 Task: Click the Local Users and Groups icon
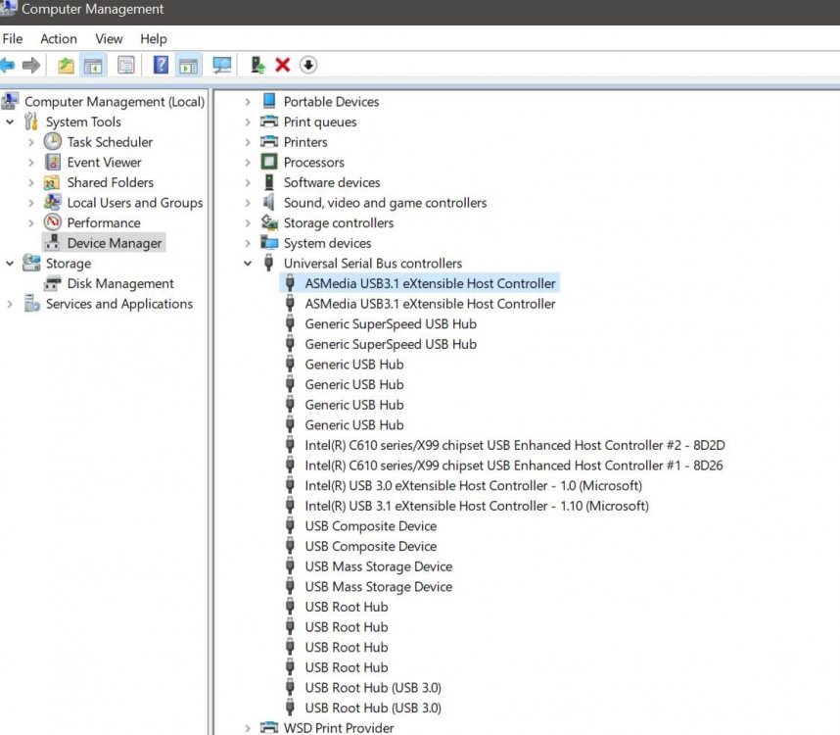click(53, 202)
